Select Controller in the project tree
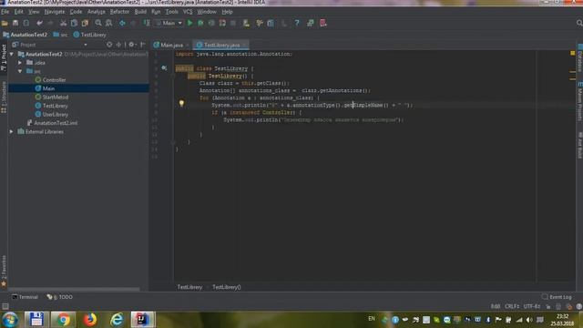 tap(54, 80)
